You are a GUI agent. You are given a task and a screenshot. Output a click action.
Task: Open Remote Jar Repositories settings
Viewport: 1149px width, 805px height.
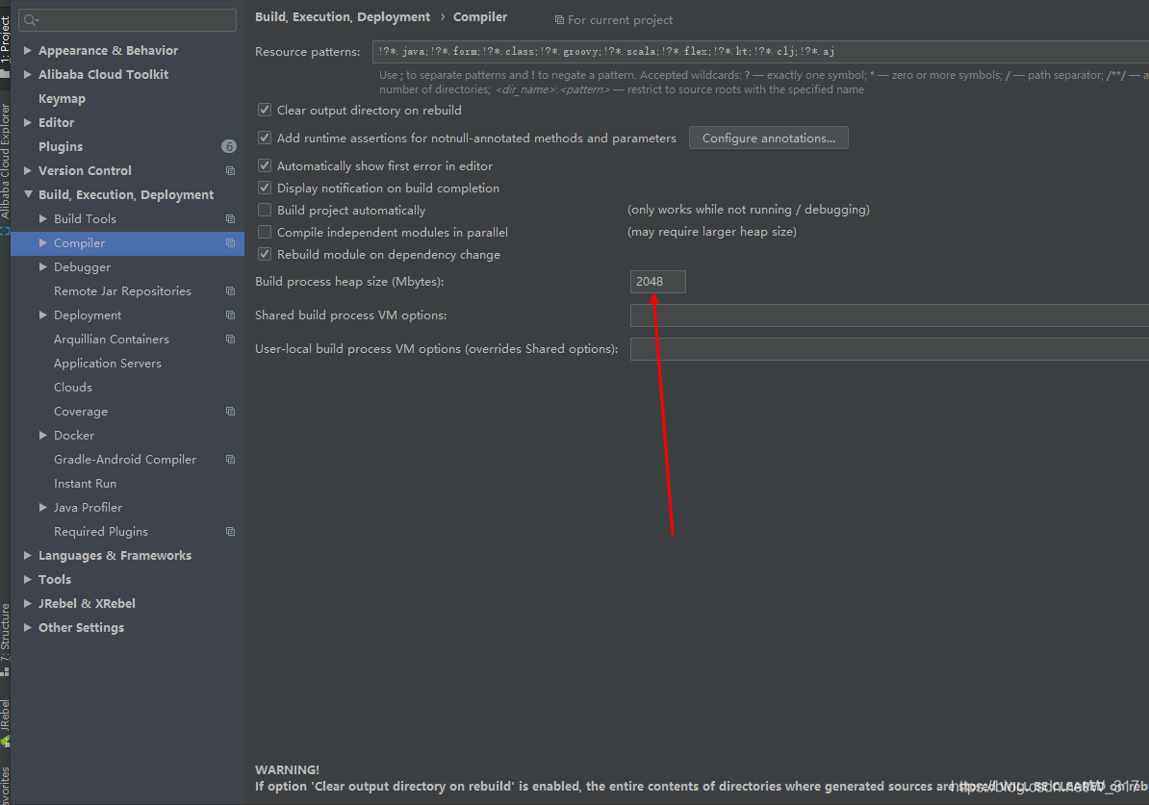coord(122,291)
